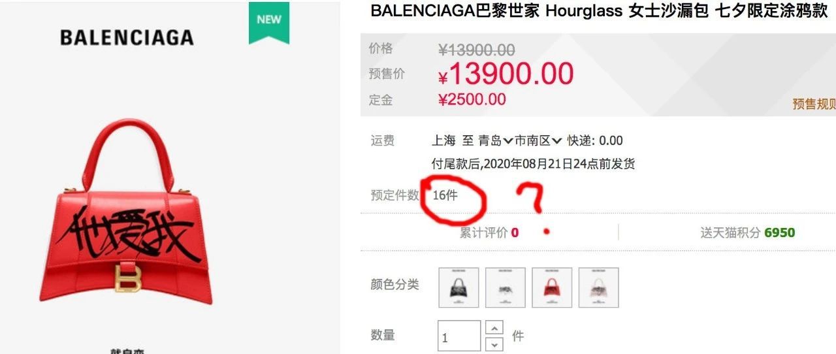Click 送天猫积分 6950 points item
The height and width of the screenshot is (354, 836).
point(748,233)
